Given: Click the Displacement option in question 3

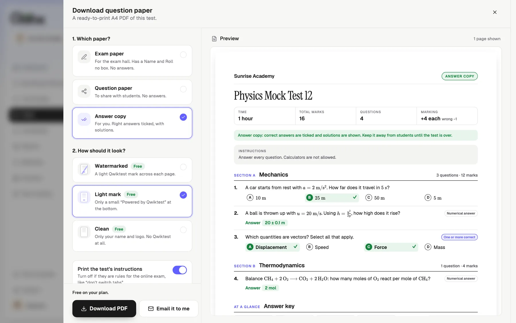Looking at the screenshot, I should click(272, 247).
